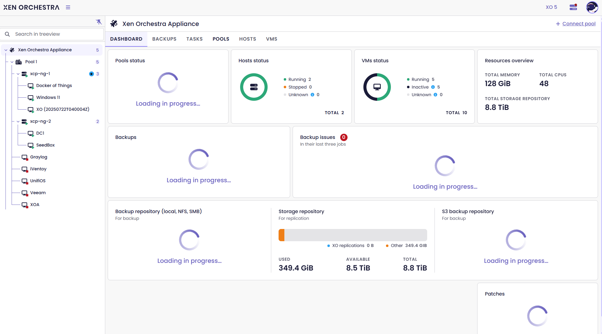Click the Backup issues count badge

pyautogui.click(x=344, y=137)
